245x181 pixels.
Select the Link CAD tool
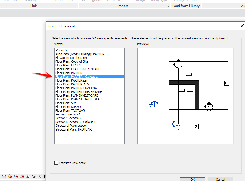tap(16, 1)
